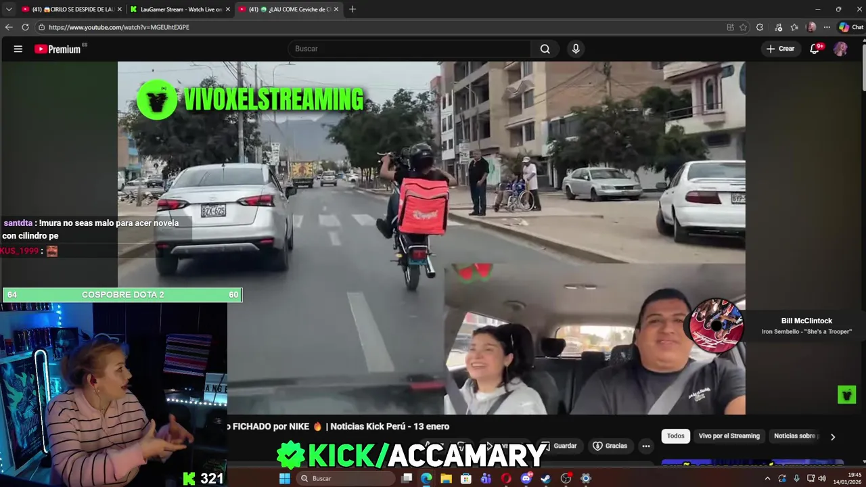Click the video player on the red delivery backpack
The height and width of the screenshot is (487, 866).
tap(423, 206)
